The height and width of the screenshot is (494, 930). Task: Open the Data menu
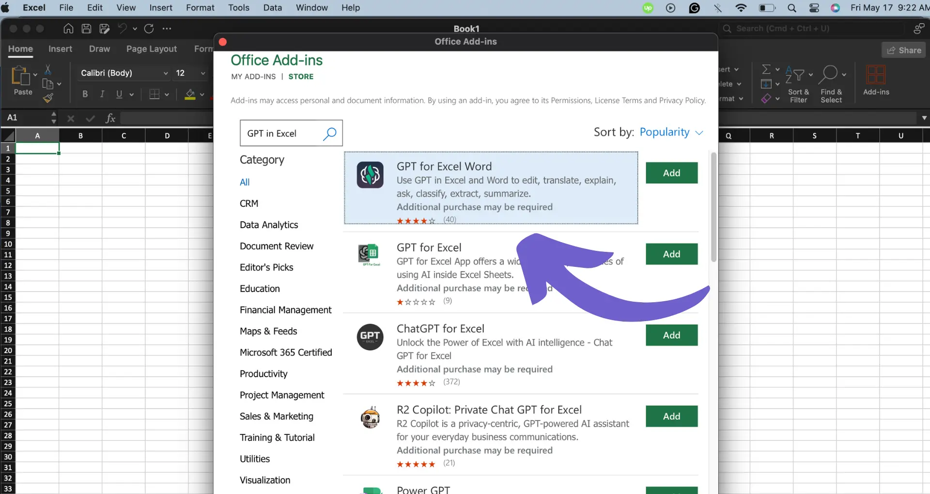click(272, 8)
